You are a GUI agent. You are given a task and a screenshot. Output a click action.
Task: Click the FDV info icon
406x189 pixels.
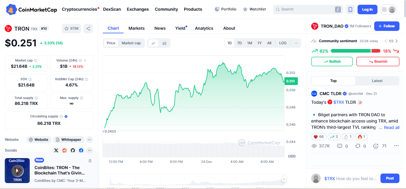pos(30,79)
